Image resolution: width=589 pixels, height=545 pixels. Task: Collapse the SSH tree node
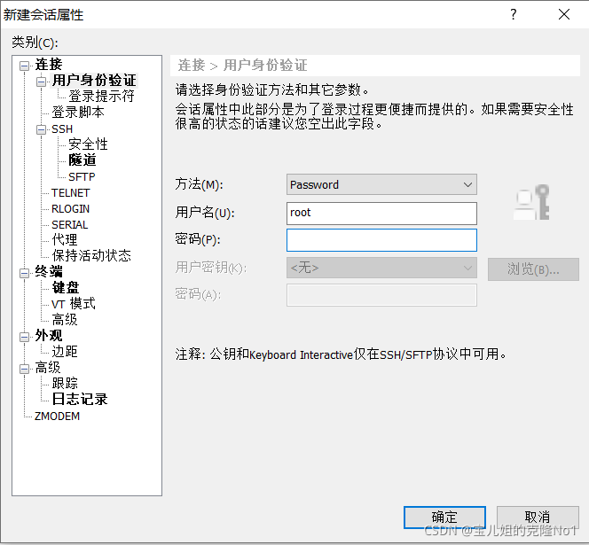(41, 129)
